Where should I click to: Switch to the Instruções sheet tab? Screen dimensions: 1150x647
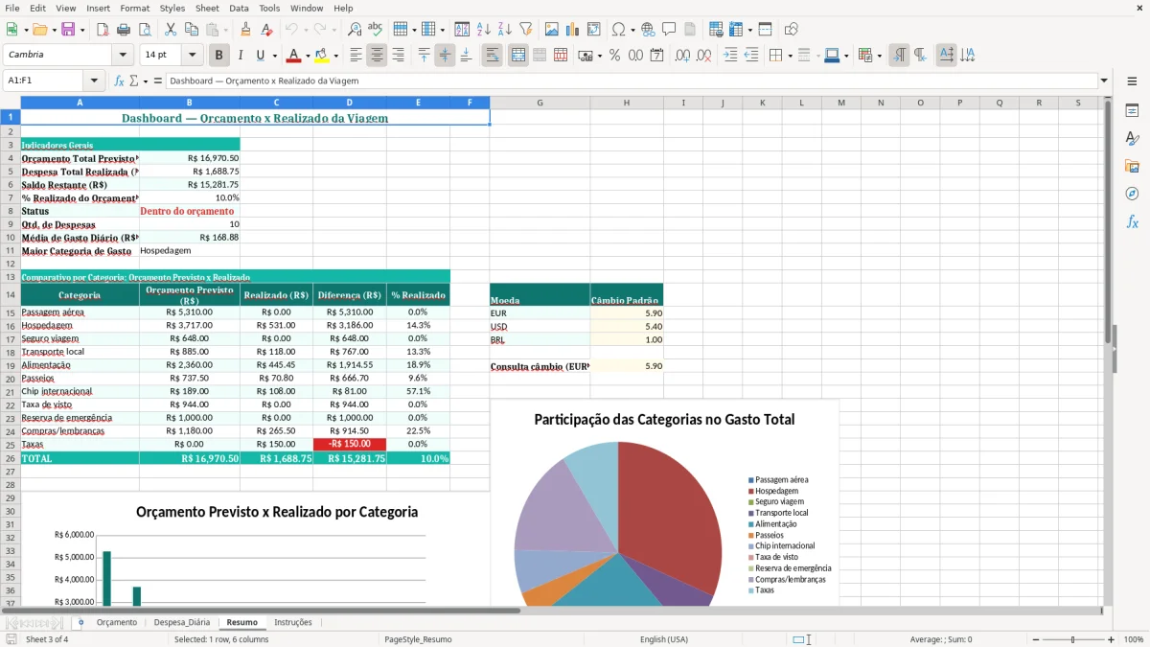click(x=293, y=622)
